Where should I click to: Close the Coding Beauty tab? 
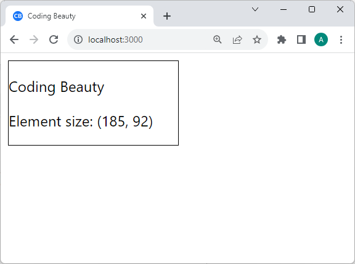click(144, 16)
